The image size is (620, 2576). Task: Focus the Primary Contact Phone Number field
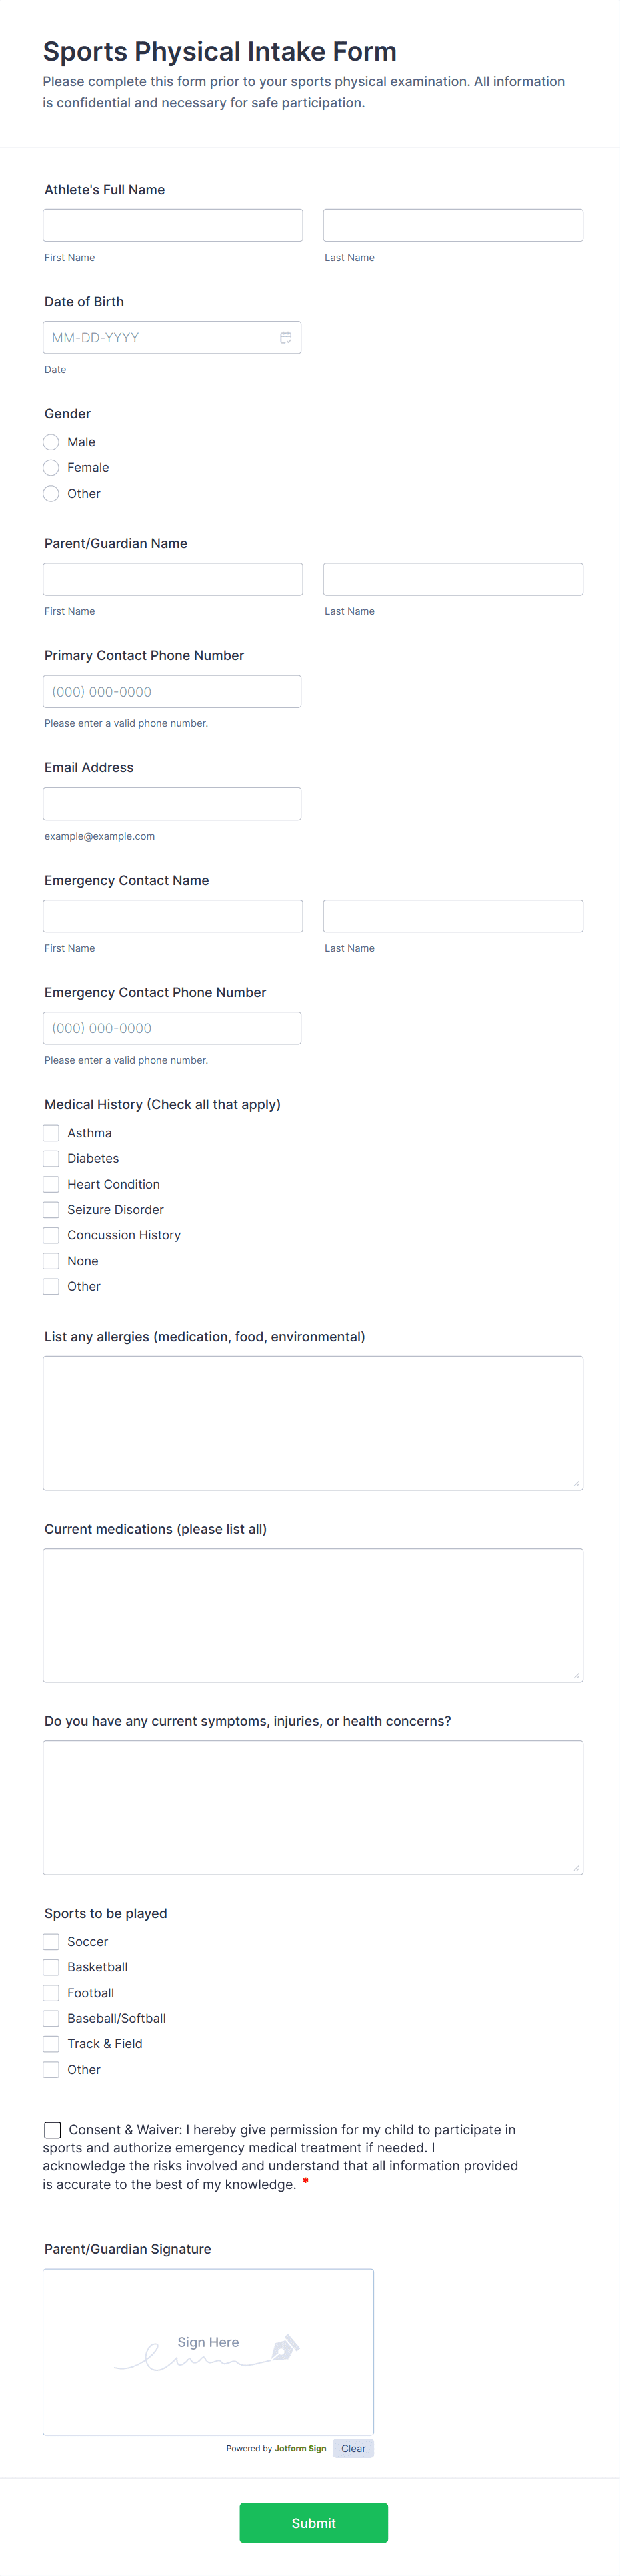[x=172, y=692]
